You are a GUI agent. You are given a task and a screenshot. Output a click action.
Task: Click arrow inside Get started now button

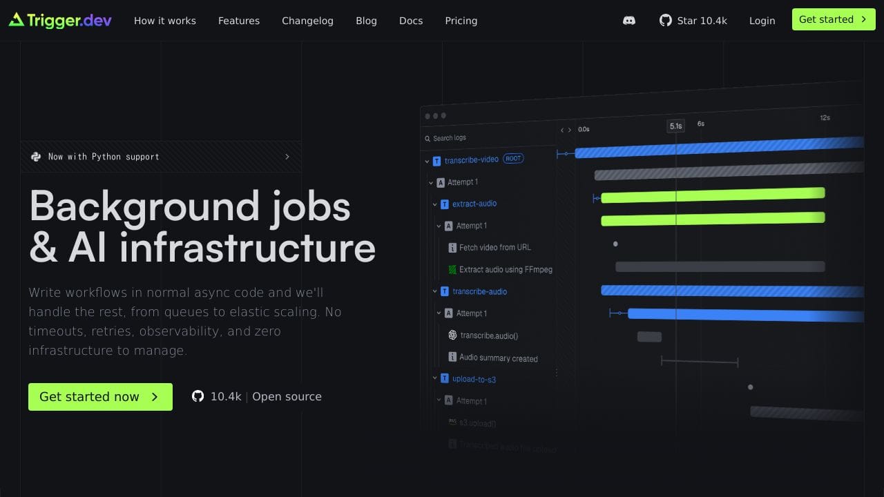pyautogui.click(x=155, y=397)
